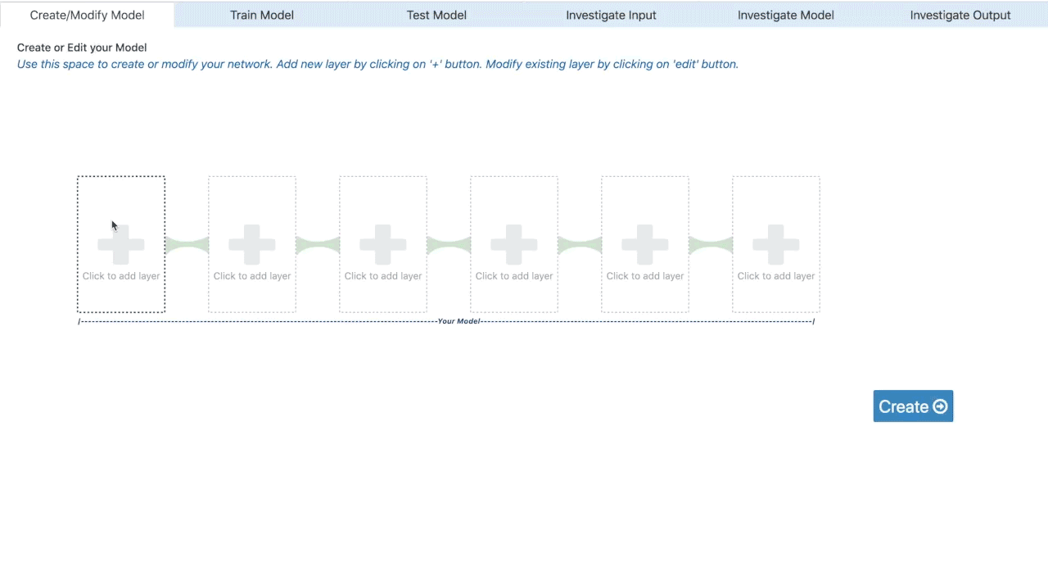Click the green connector between third and fourth slots

tap(449, 245)
